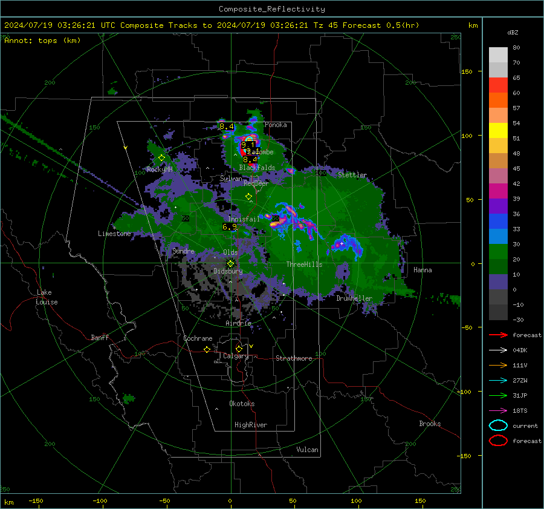Pick the purple 36-39 dBZ color swatch

click(498, 206)
